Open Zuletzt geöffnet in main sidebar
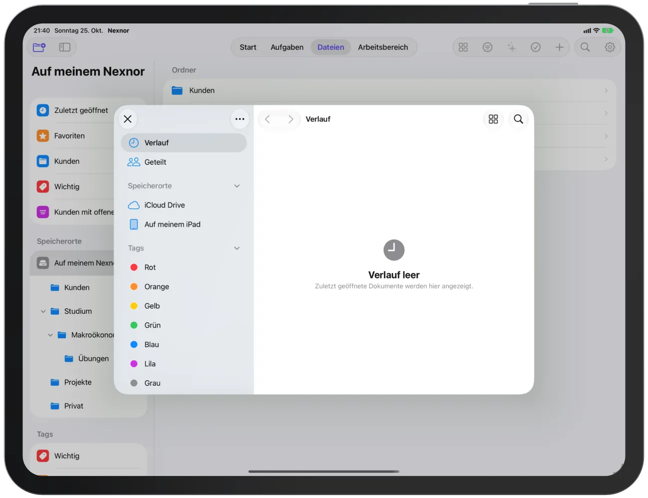The height and width of the screenshot is (498, 648). [73, 110]
